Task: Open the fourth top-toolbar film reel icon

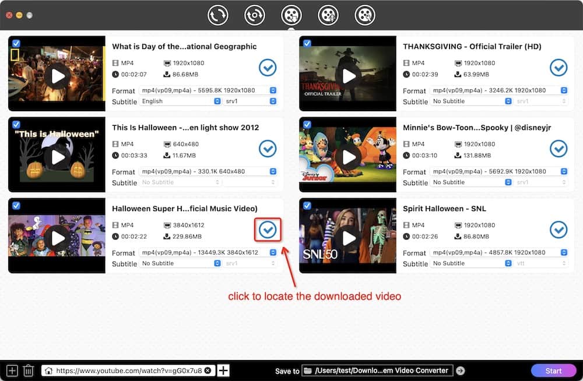Action: (328, 15)
